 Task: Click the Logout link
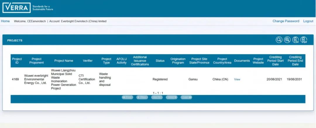coord(308,21)
